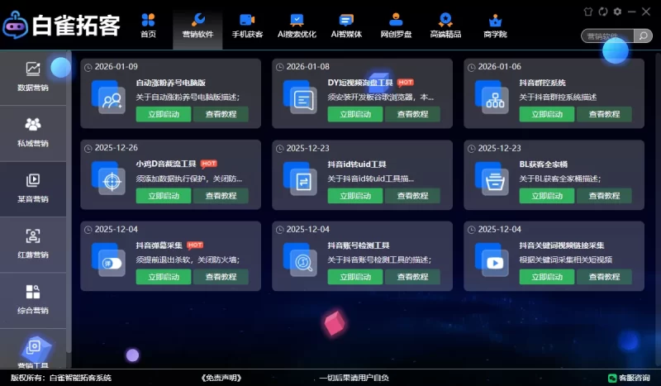
Task: Click the 小鸡D音截流工具 target icon
Action: coord(108,179)
